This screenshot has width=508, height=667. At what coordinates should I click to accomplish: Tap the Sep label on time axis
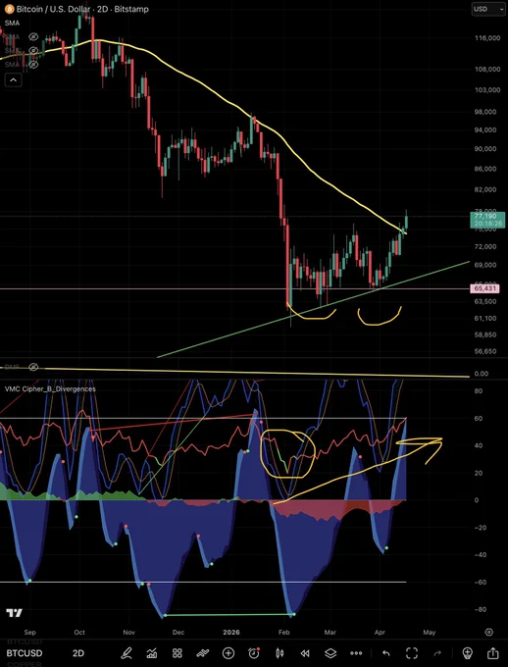(29, 632)
